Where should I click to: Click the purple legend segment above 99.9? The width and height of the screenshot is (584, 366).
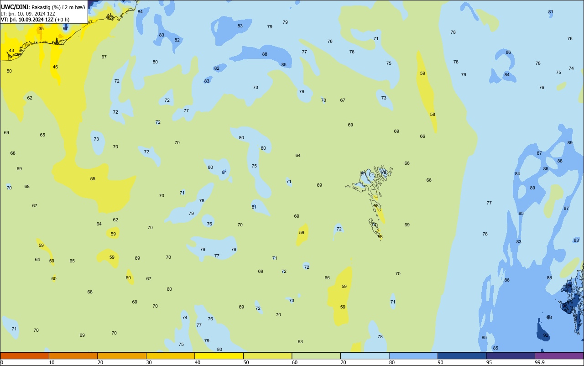(x=559, y=356)
